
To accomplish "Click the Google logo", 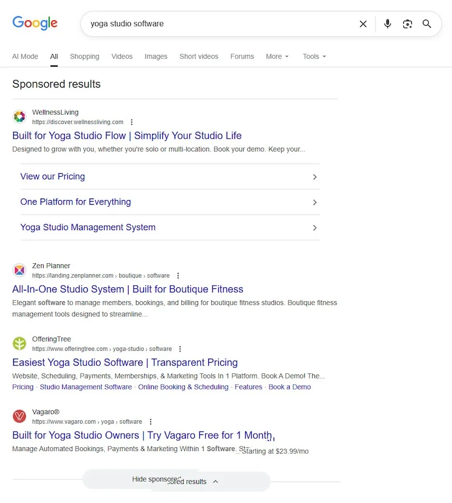I will pos(35,23).
